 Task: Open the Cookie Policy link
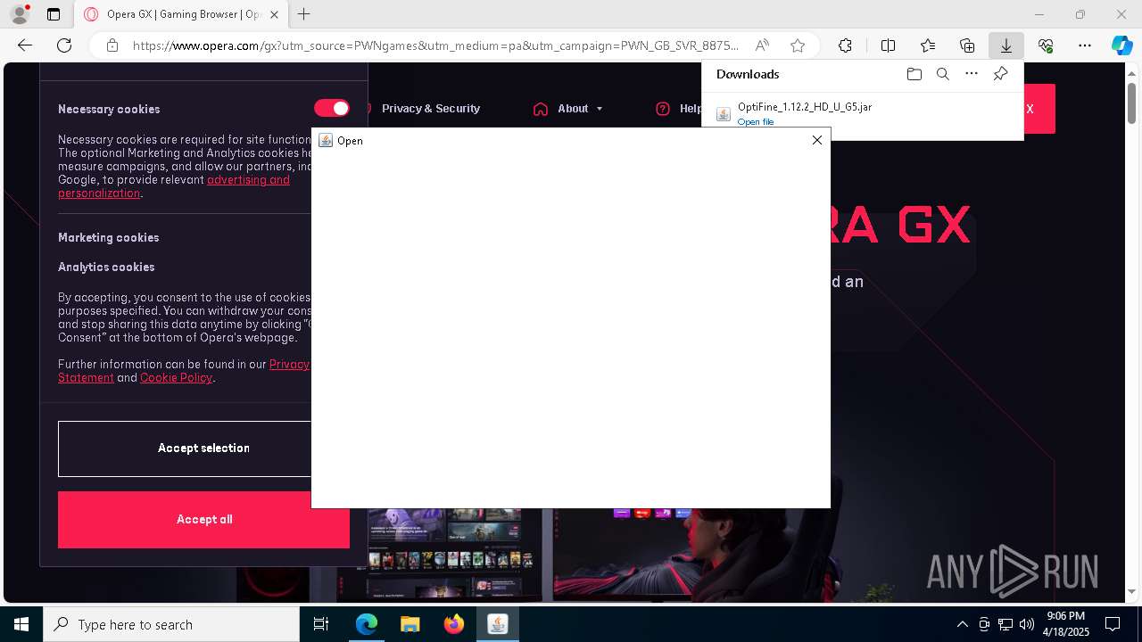coord(176,378)
